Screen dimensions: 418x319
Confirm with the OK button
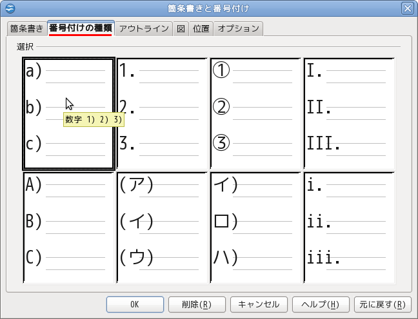coord(135,304)
